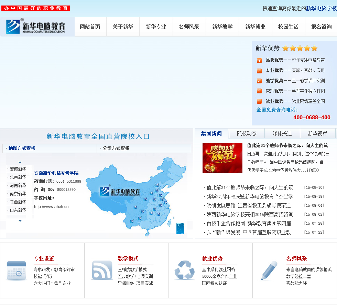Open 新华就业 navigation item
The image size is (337, 307).
click(x=255, y=27)
